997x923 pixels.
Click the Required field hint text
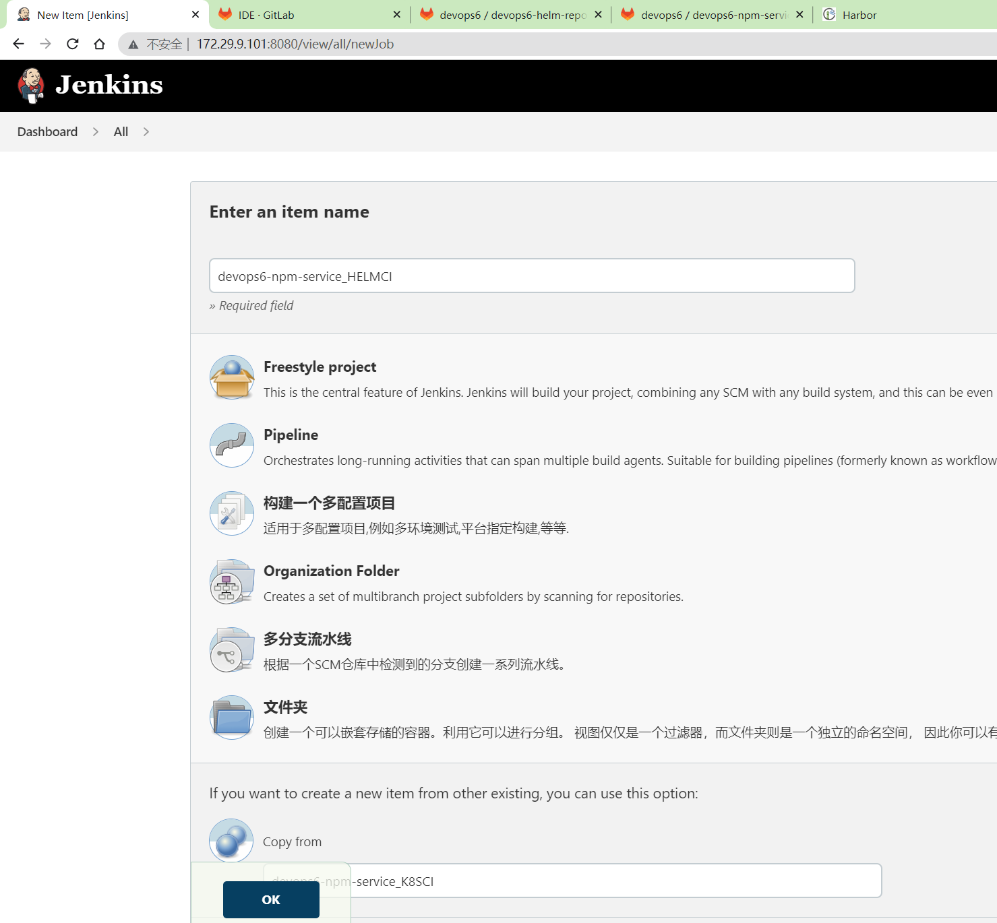[x=251, y=305]
